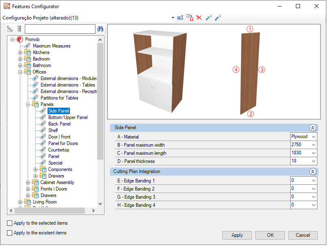The image size is (330, 249).
Task: Collapse the Offices tree node
Action: [x=20, y=72]
